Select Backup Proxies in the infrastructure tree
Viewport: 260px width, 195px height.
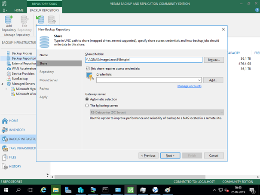(21, 53)
